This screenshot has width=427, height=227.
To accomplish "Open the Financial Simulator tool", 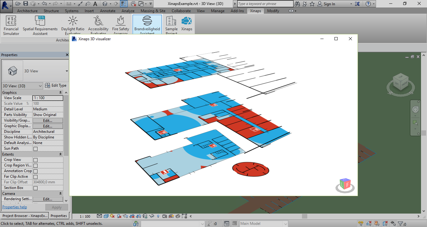I will (x=11, y=26).
